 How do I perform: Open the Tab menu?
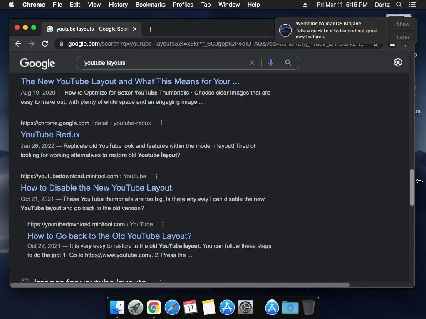pyautogui.click(x=206, y=5)
